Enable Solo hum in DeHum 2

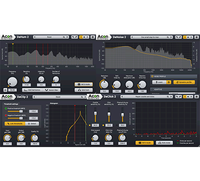[x=83, y=90]
